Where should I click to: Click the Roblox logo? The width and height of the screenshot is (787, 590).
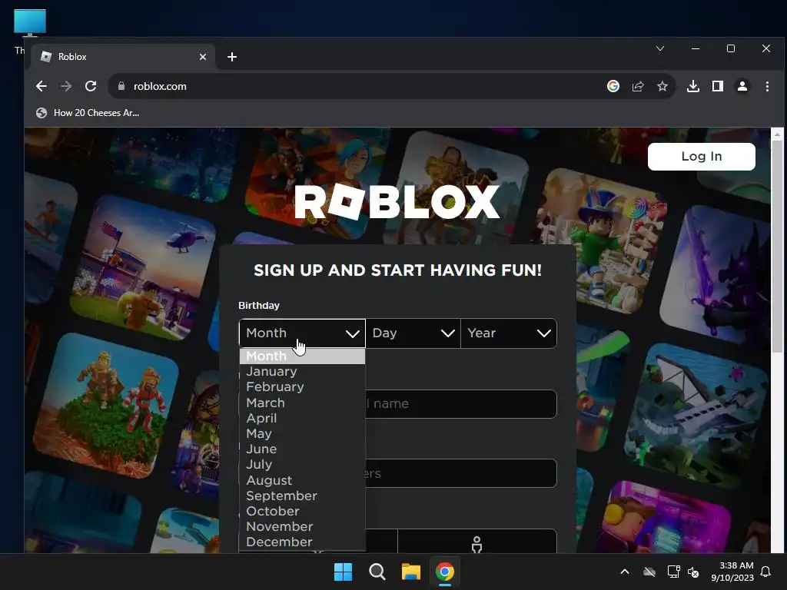(x=397, y=202)
